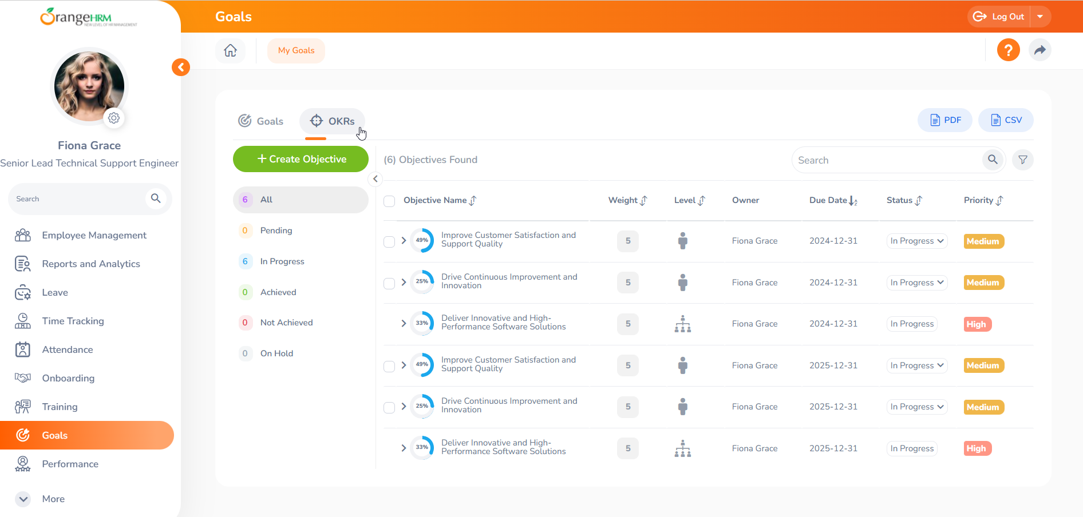The image size is (1083, 517).
Task: Check the first Improve Customer Satisfaction row
Action: pyautogui.click(x=389, y=241)
